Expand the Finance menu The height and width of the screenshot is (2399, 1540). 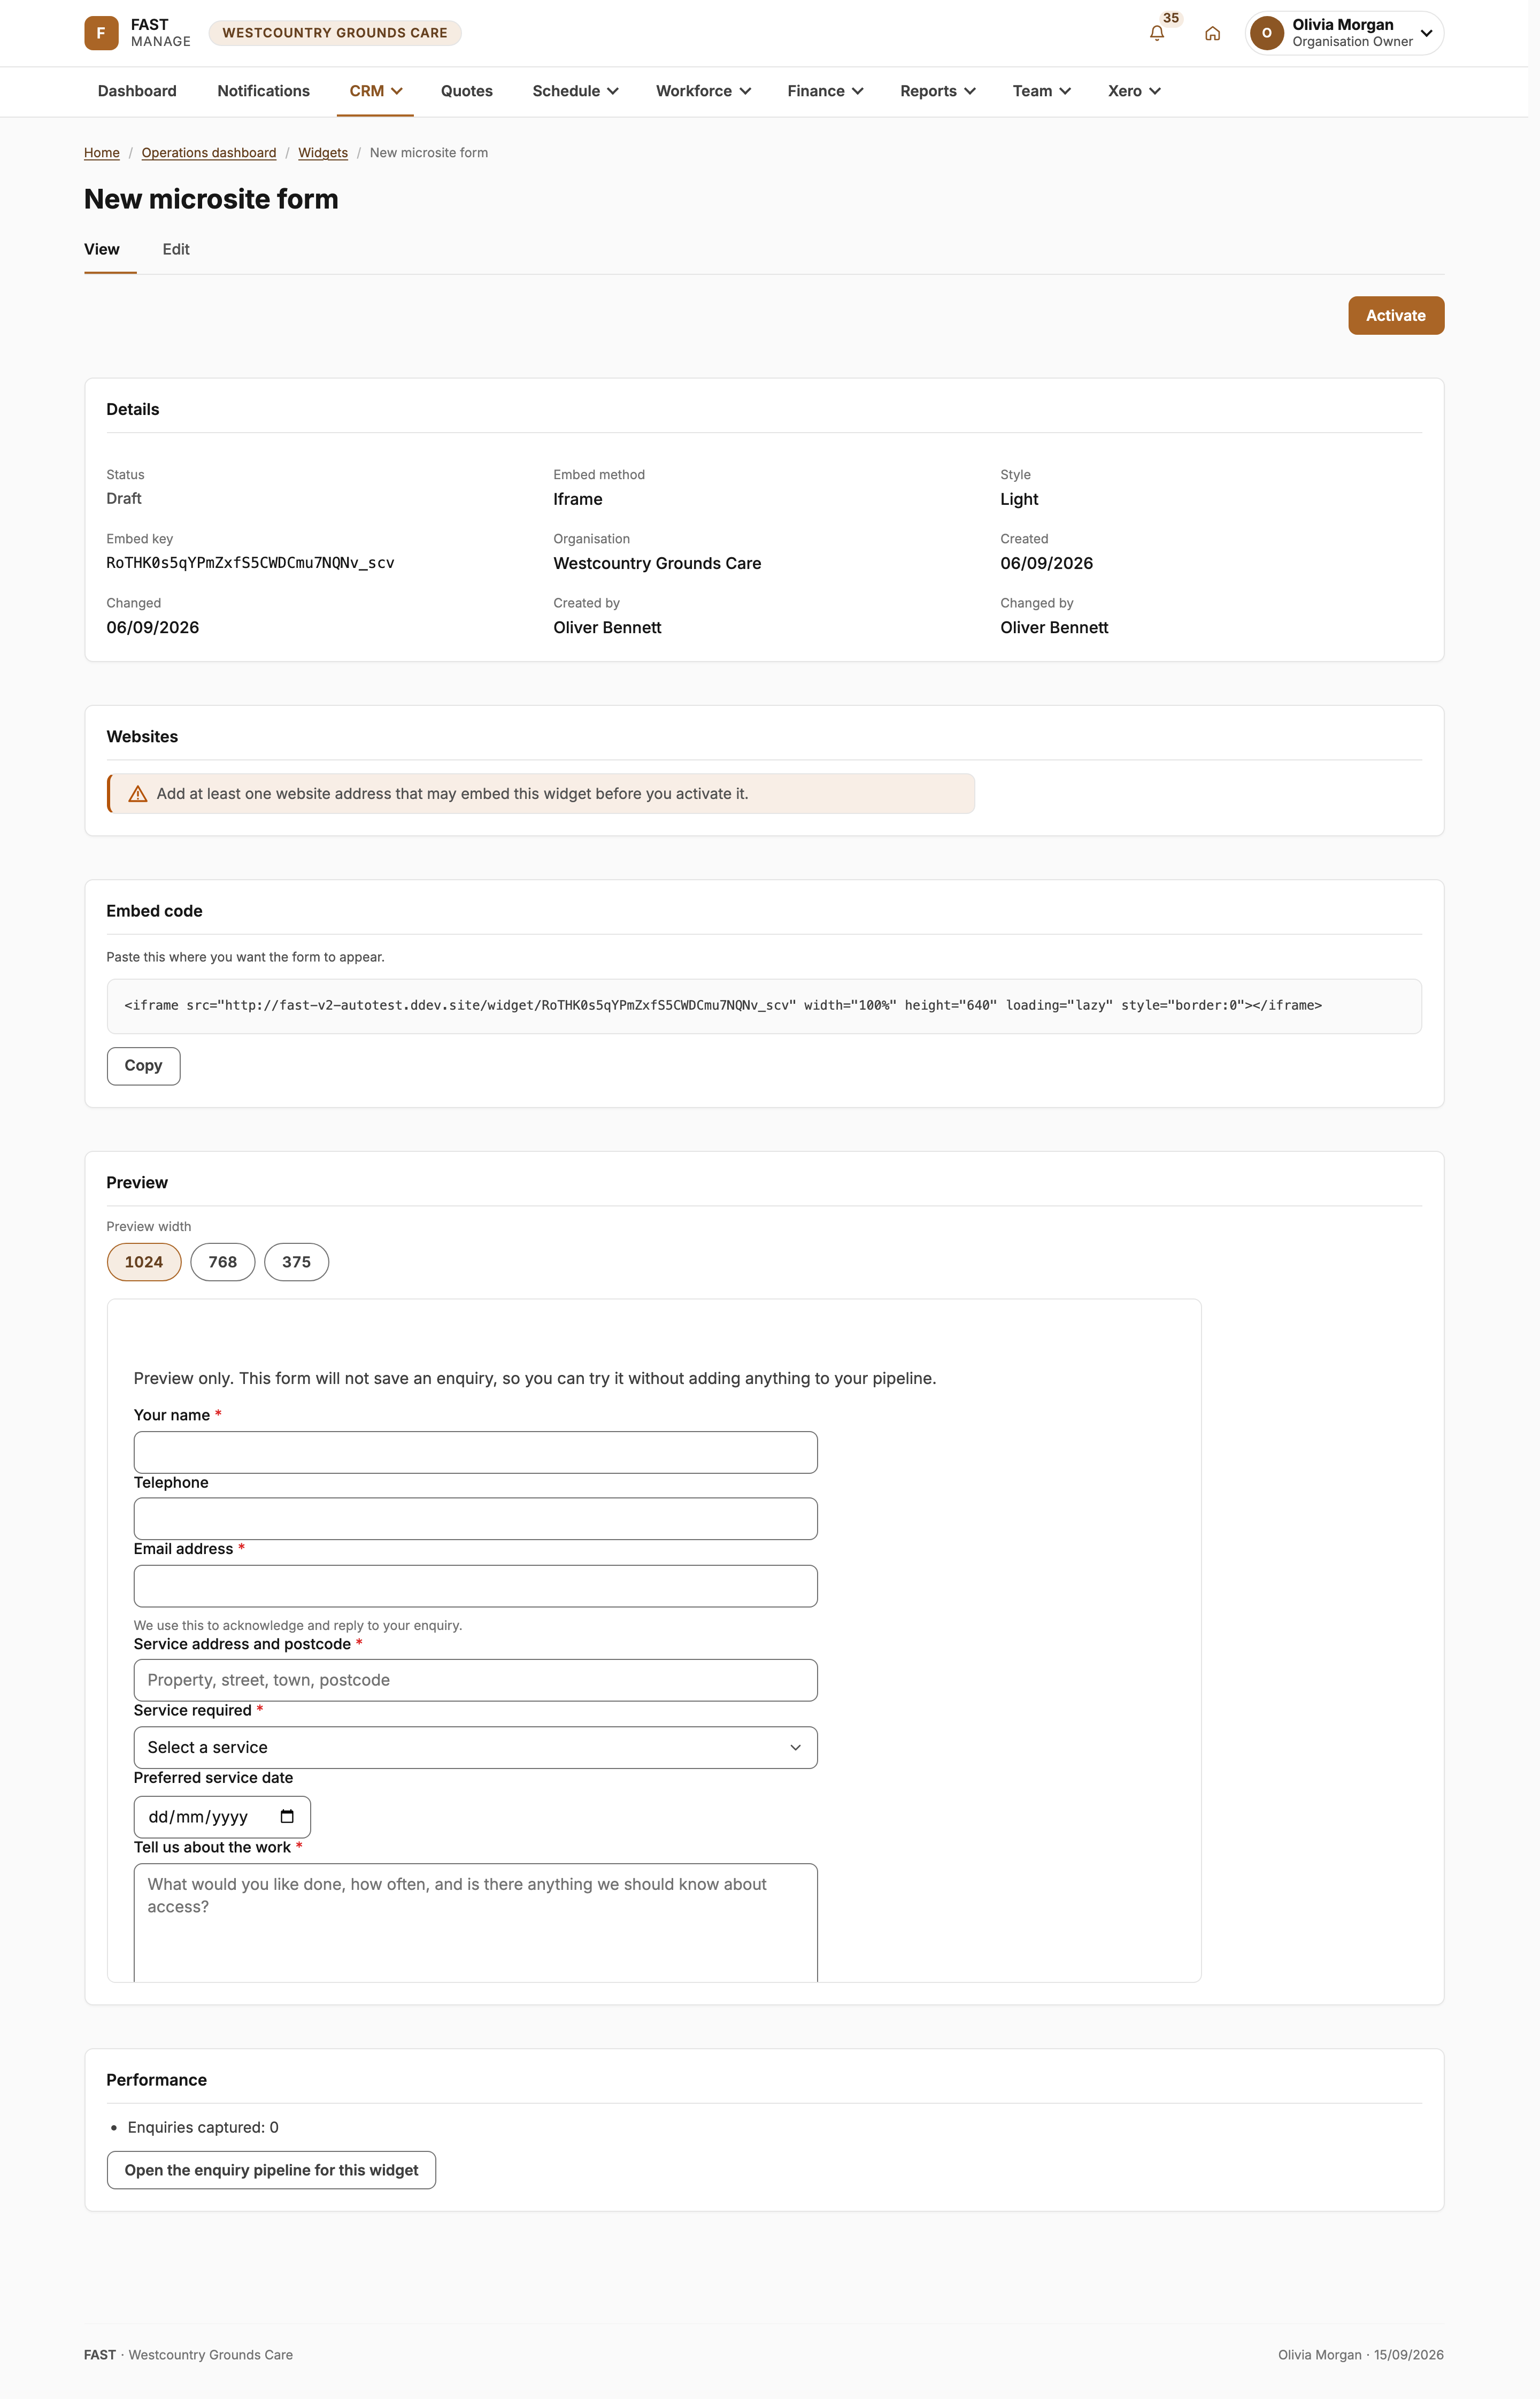[825, 91]
